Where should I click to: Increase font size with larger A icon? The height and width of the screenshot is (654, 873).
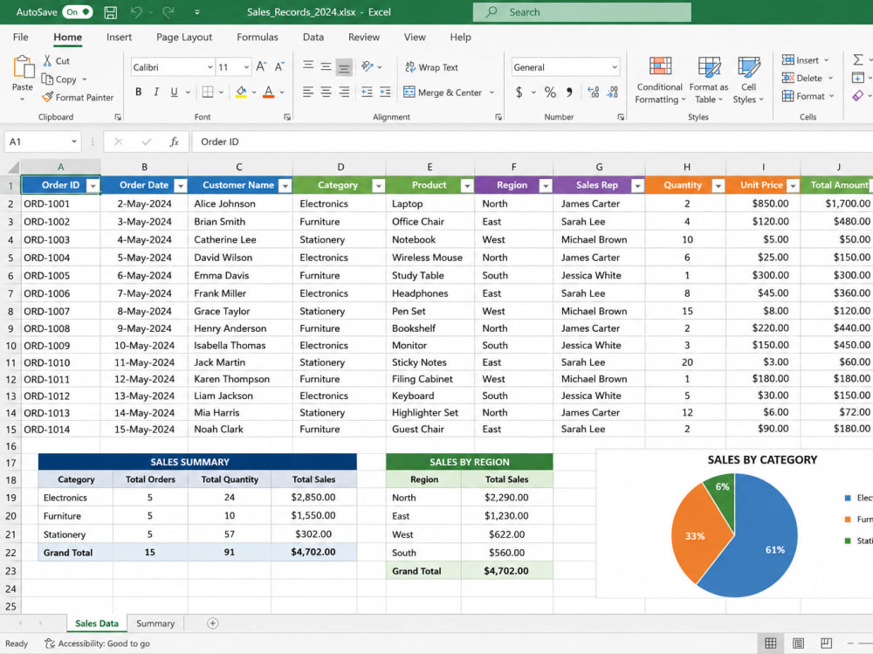(261, 67)
